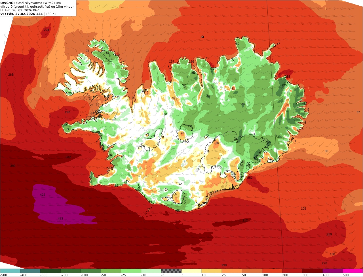363x277 pixels.
Task: Click the 110 value by the Westfjords
Action: coord(117,55)
